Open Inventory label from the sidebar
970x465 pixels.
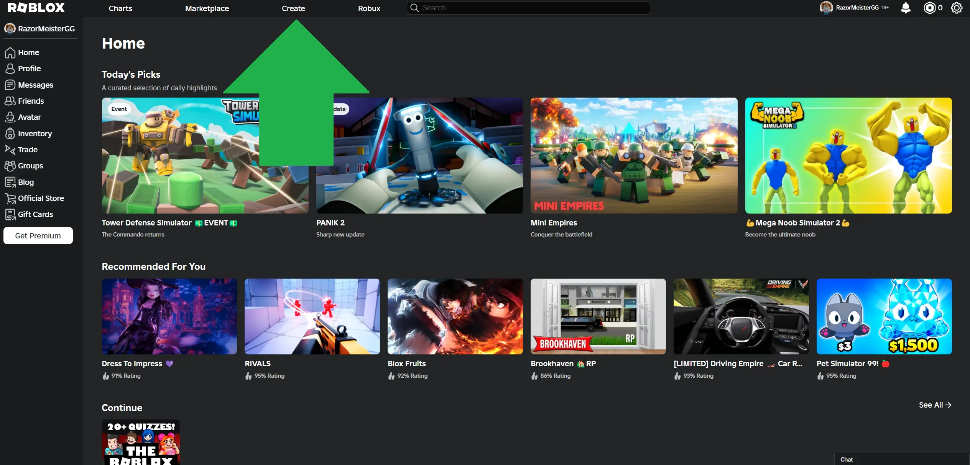pos(35,134)
